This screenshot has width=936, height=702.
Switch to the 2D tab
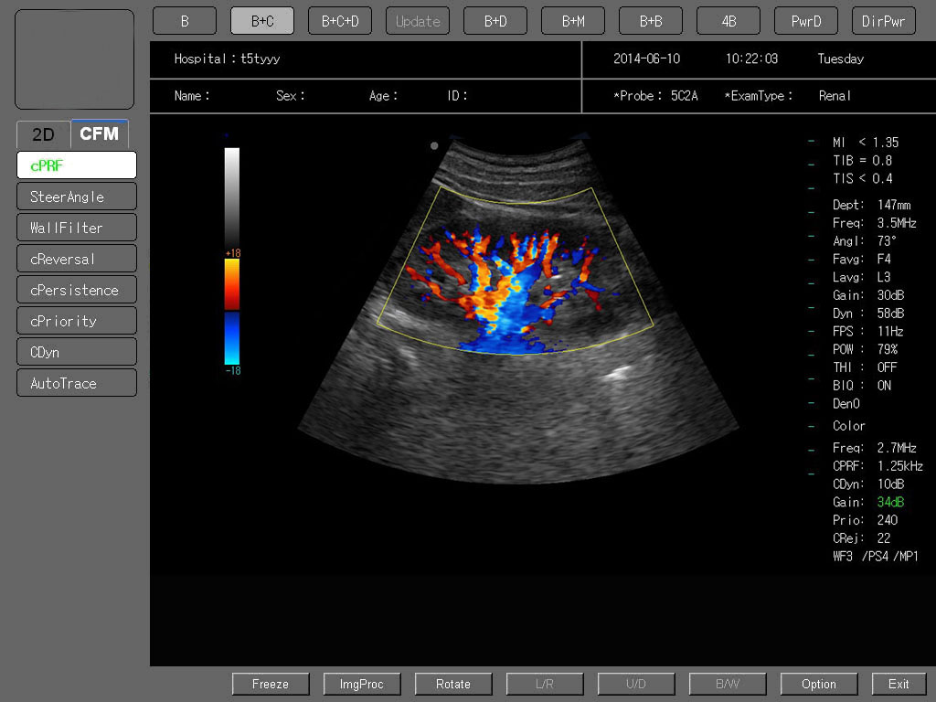[x=42, y=134]
